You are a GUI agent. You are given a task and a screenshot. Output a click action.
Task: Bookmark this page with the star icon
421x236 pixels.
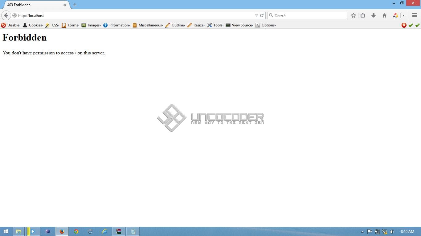354,15
